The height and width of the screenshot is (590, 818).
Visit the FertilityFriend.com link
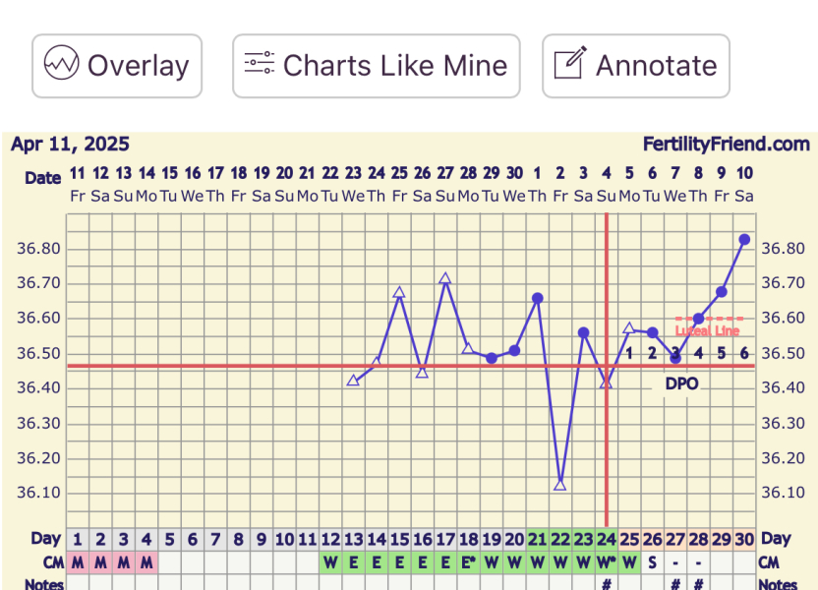tap(726, 144)
